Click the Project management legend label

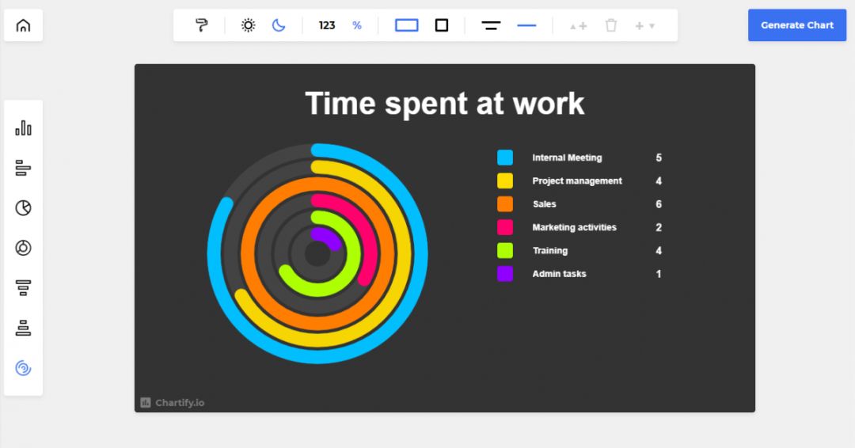click(x=577, y=181)
